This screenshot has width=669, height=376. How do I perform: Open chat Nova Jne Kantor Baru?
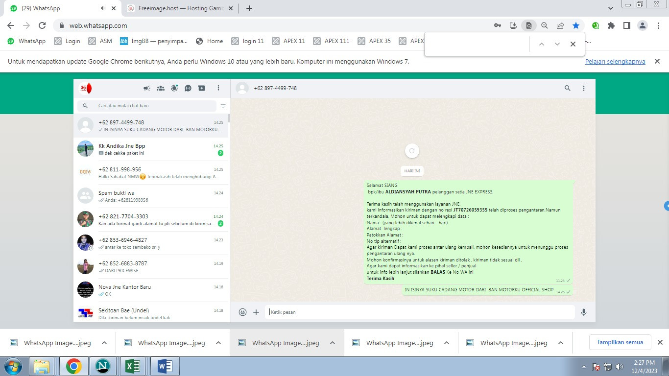click(x=151, y=290)
